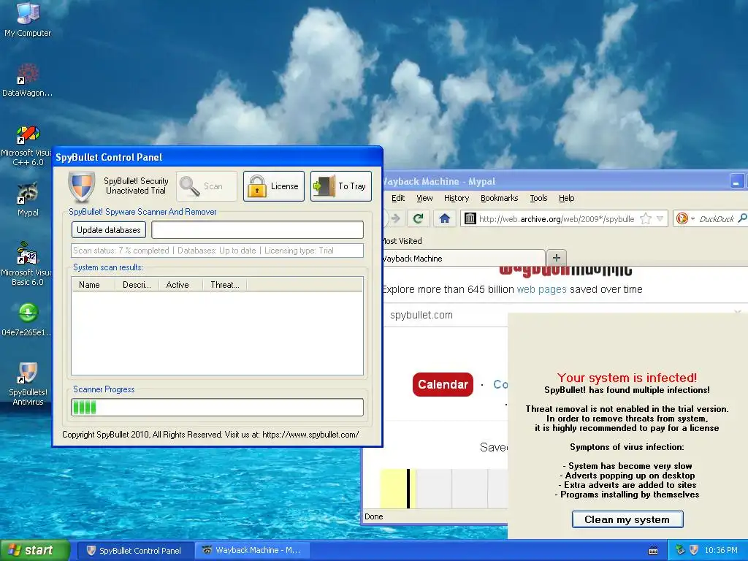Open Most Visited bookmarks button
Screen dimensions: 748x561
coord(402,241)
